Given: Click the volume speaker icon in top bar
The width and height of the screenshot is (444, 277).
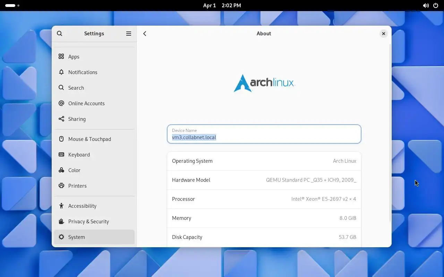Looking at the screenshot, I should pyautogui.click(x=426, y=6).
